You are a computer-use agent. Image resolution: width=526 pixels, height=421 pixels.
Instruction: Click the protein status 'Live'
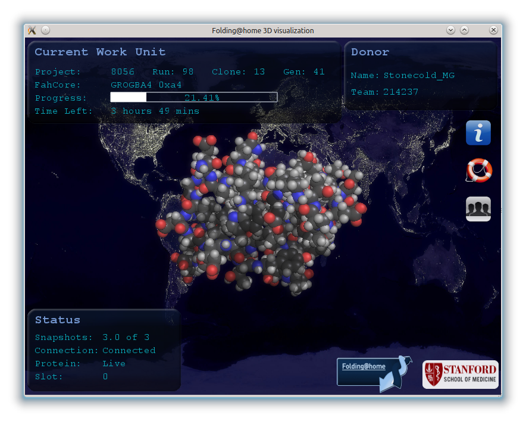[x=114, y=364]
